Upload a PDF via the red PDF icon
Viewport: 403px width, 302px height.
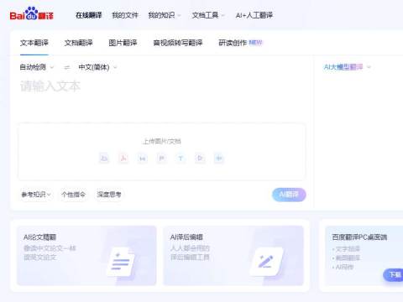click(123, 159)
